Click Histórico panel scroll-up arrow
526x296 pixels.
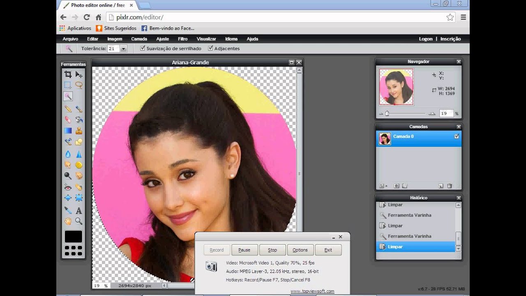458,205
